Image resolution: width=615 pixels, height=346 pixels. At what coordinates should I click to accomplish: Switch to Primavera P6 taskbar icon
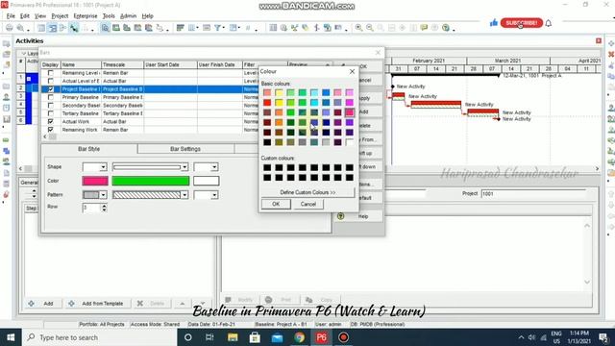[322, 337]
